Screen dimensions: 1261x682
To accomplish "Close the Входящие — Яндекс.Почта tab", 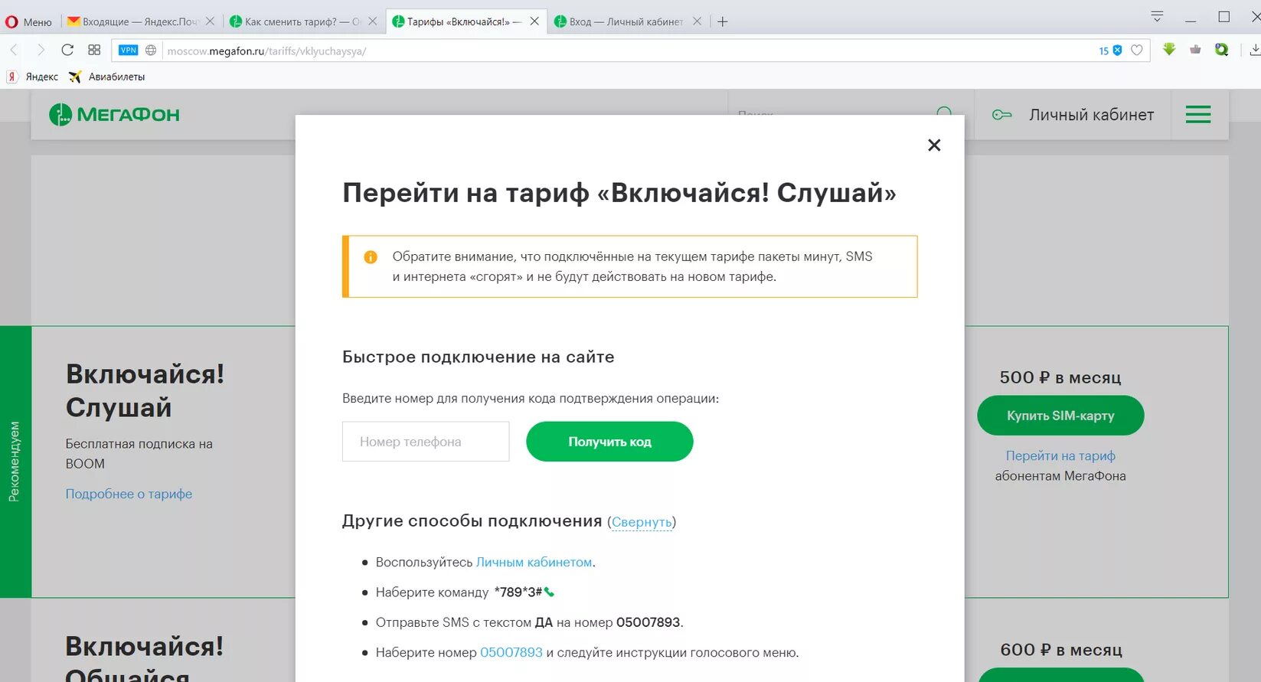I will pos(210,21).
